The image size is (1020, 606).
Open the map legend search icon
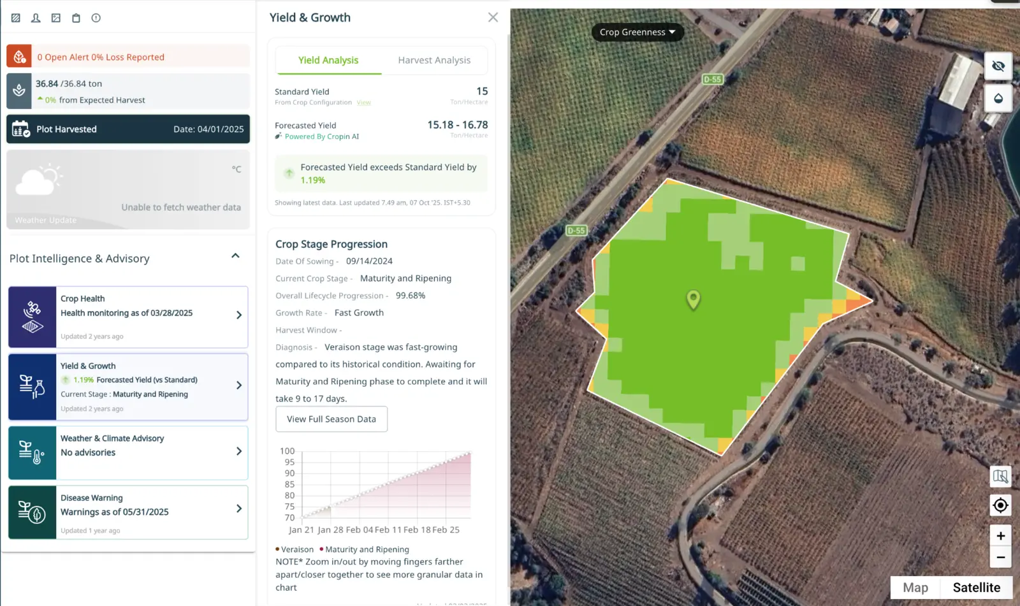click(x=1000, y=476)
